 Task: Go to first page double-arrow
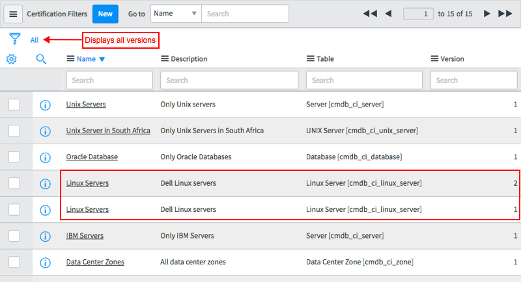coord(370,14)
